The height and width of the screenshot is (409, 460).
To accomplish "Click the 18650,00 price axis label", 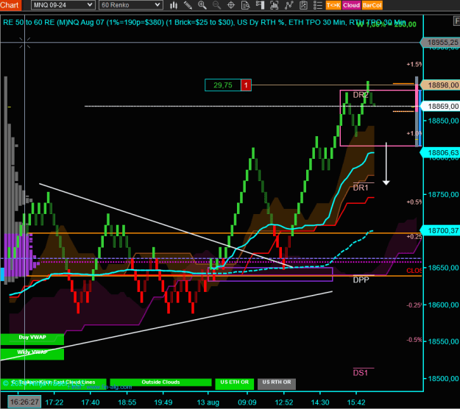I will [x=443, y=268].
